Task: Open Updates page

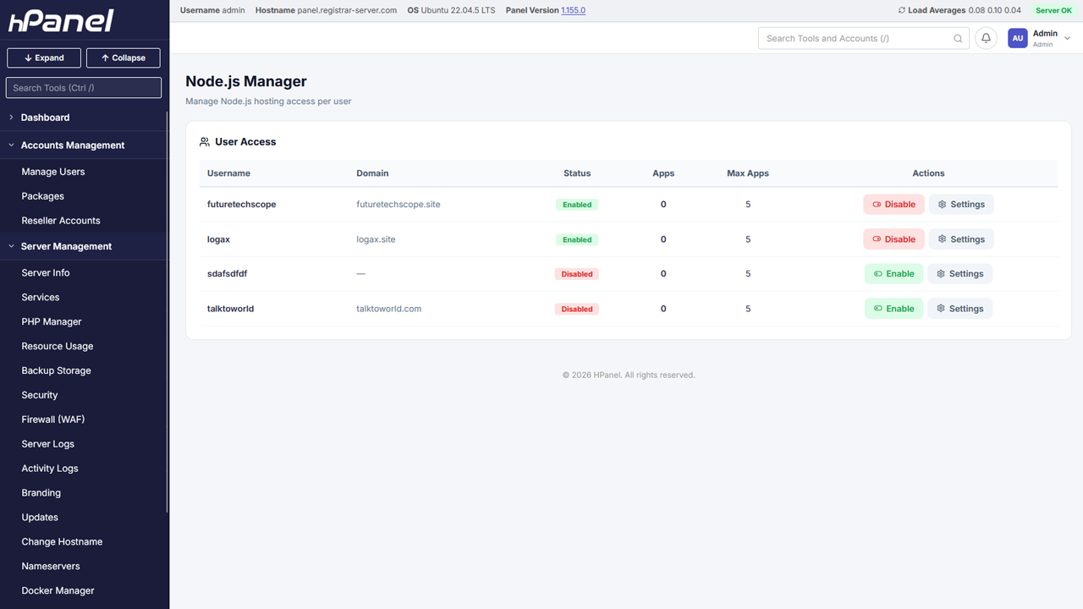Action: [x=40, y=518]
